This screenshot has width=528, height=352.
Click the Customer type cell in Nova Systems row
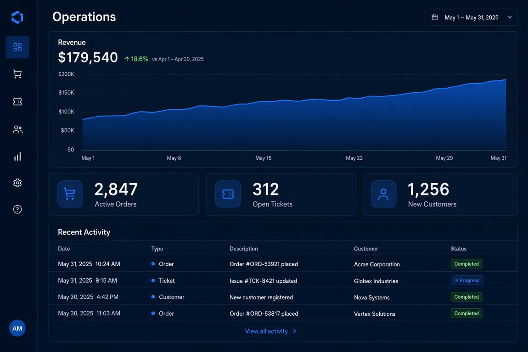point(168,297)
